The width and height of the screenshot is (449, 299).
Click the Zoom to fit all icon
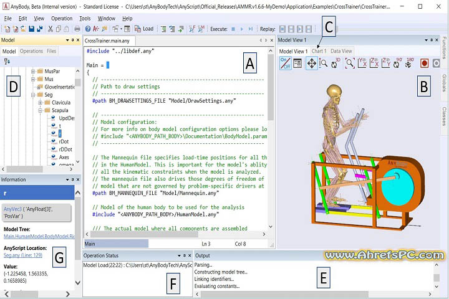(350, 64)
